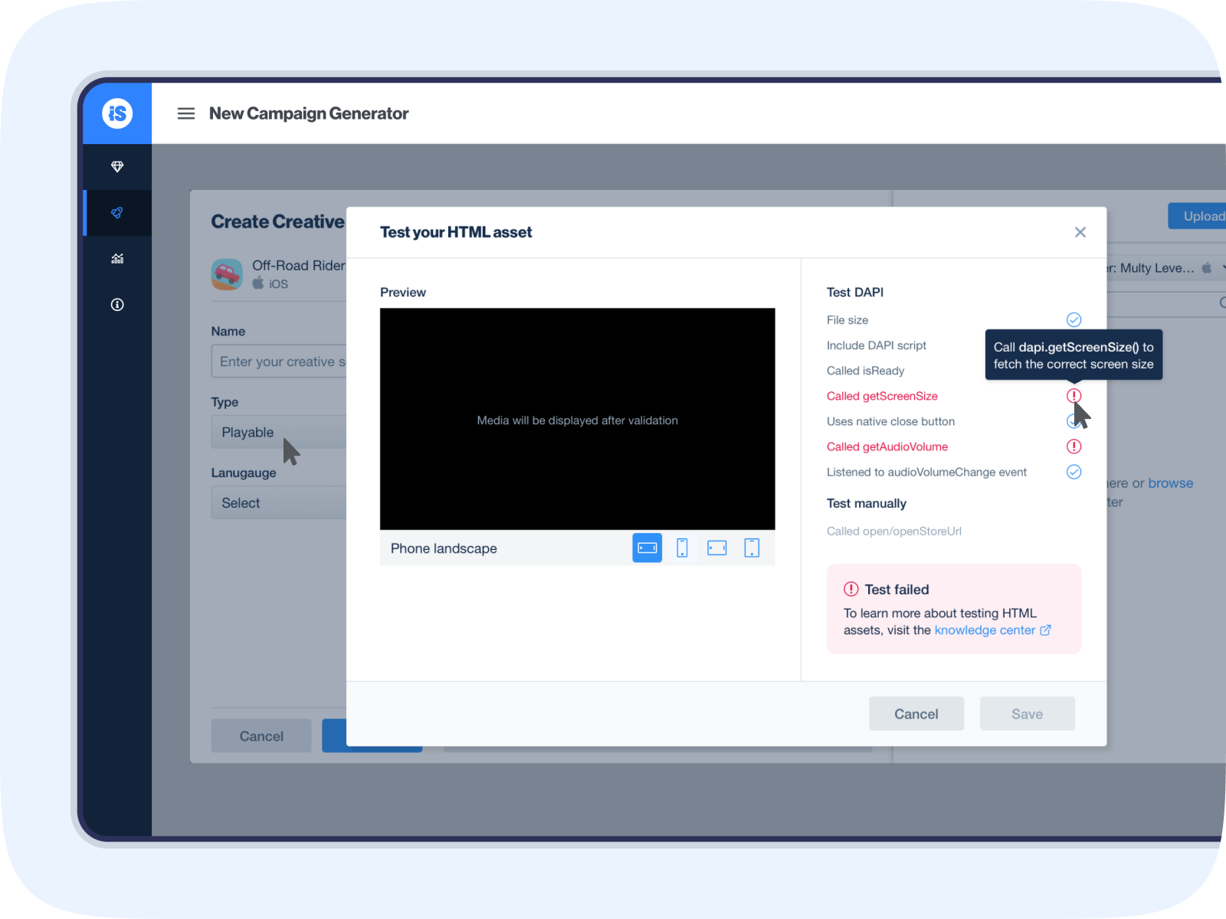Click the Called isReady text
Image resolution: width=1226 pixels, height=919 pixels.
[866, 371]
